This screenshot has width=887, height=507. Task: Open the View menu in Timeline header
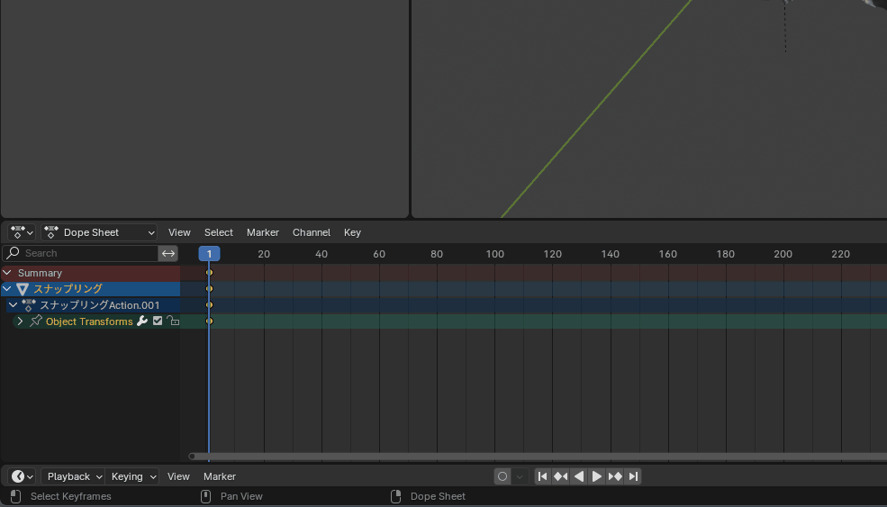pos(178,476)
